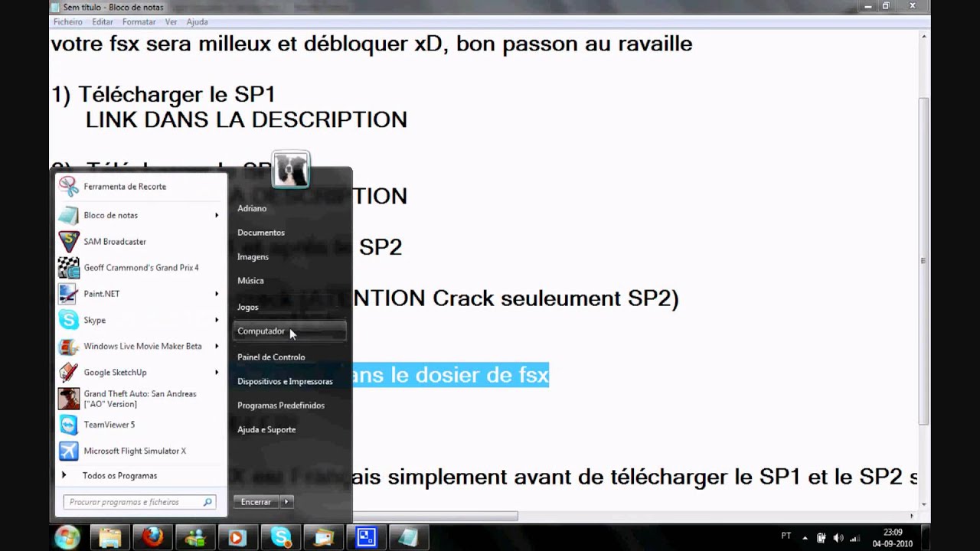Open Notepad Formatar menu

click(x=139, y=22)
